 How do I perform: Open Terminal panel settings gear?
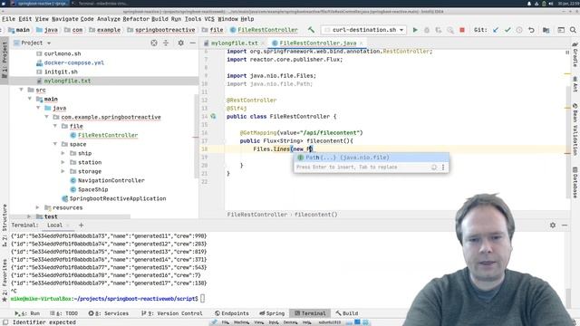(x=553, y=225)
